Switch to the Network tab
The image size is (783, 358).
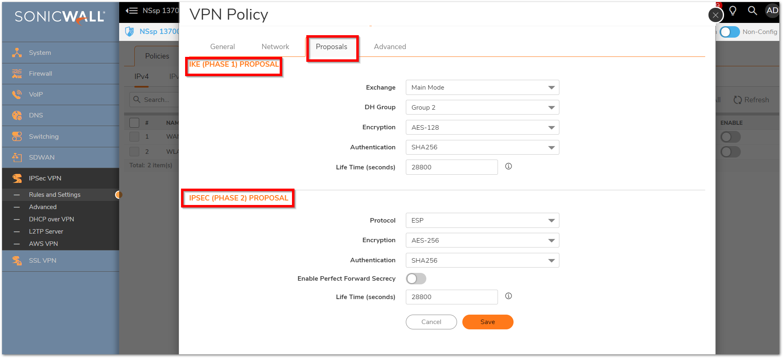click(275, 47)
